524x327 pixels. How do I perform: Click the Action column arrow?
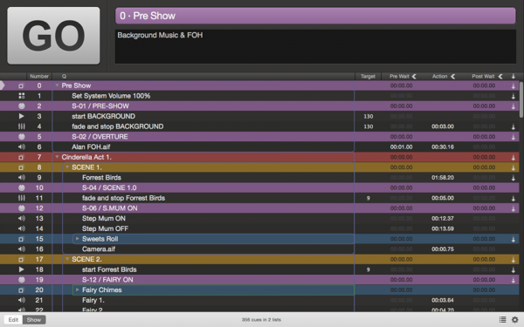[x=452, y=77]
